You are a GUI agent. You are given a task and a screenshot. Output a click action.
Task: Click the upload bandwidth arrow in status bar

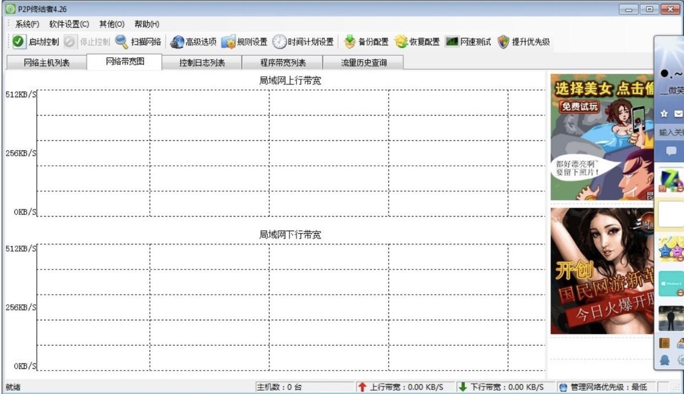(x=362, y=386)
